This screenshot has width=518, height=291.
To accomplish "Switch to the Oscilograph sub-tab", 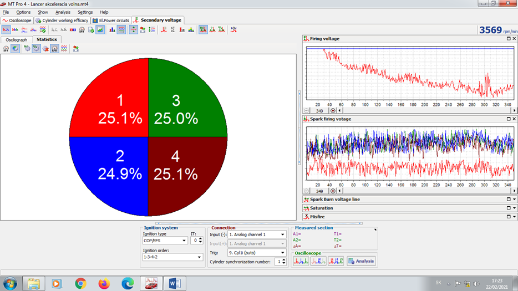I will point(17,40).
